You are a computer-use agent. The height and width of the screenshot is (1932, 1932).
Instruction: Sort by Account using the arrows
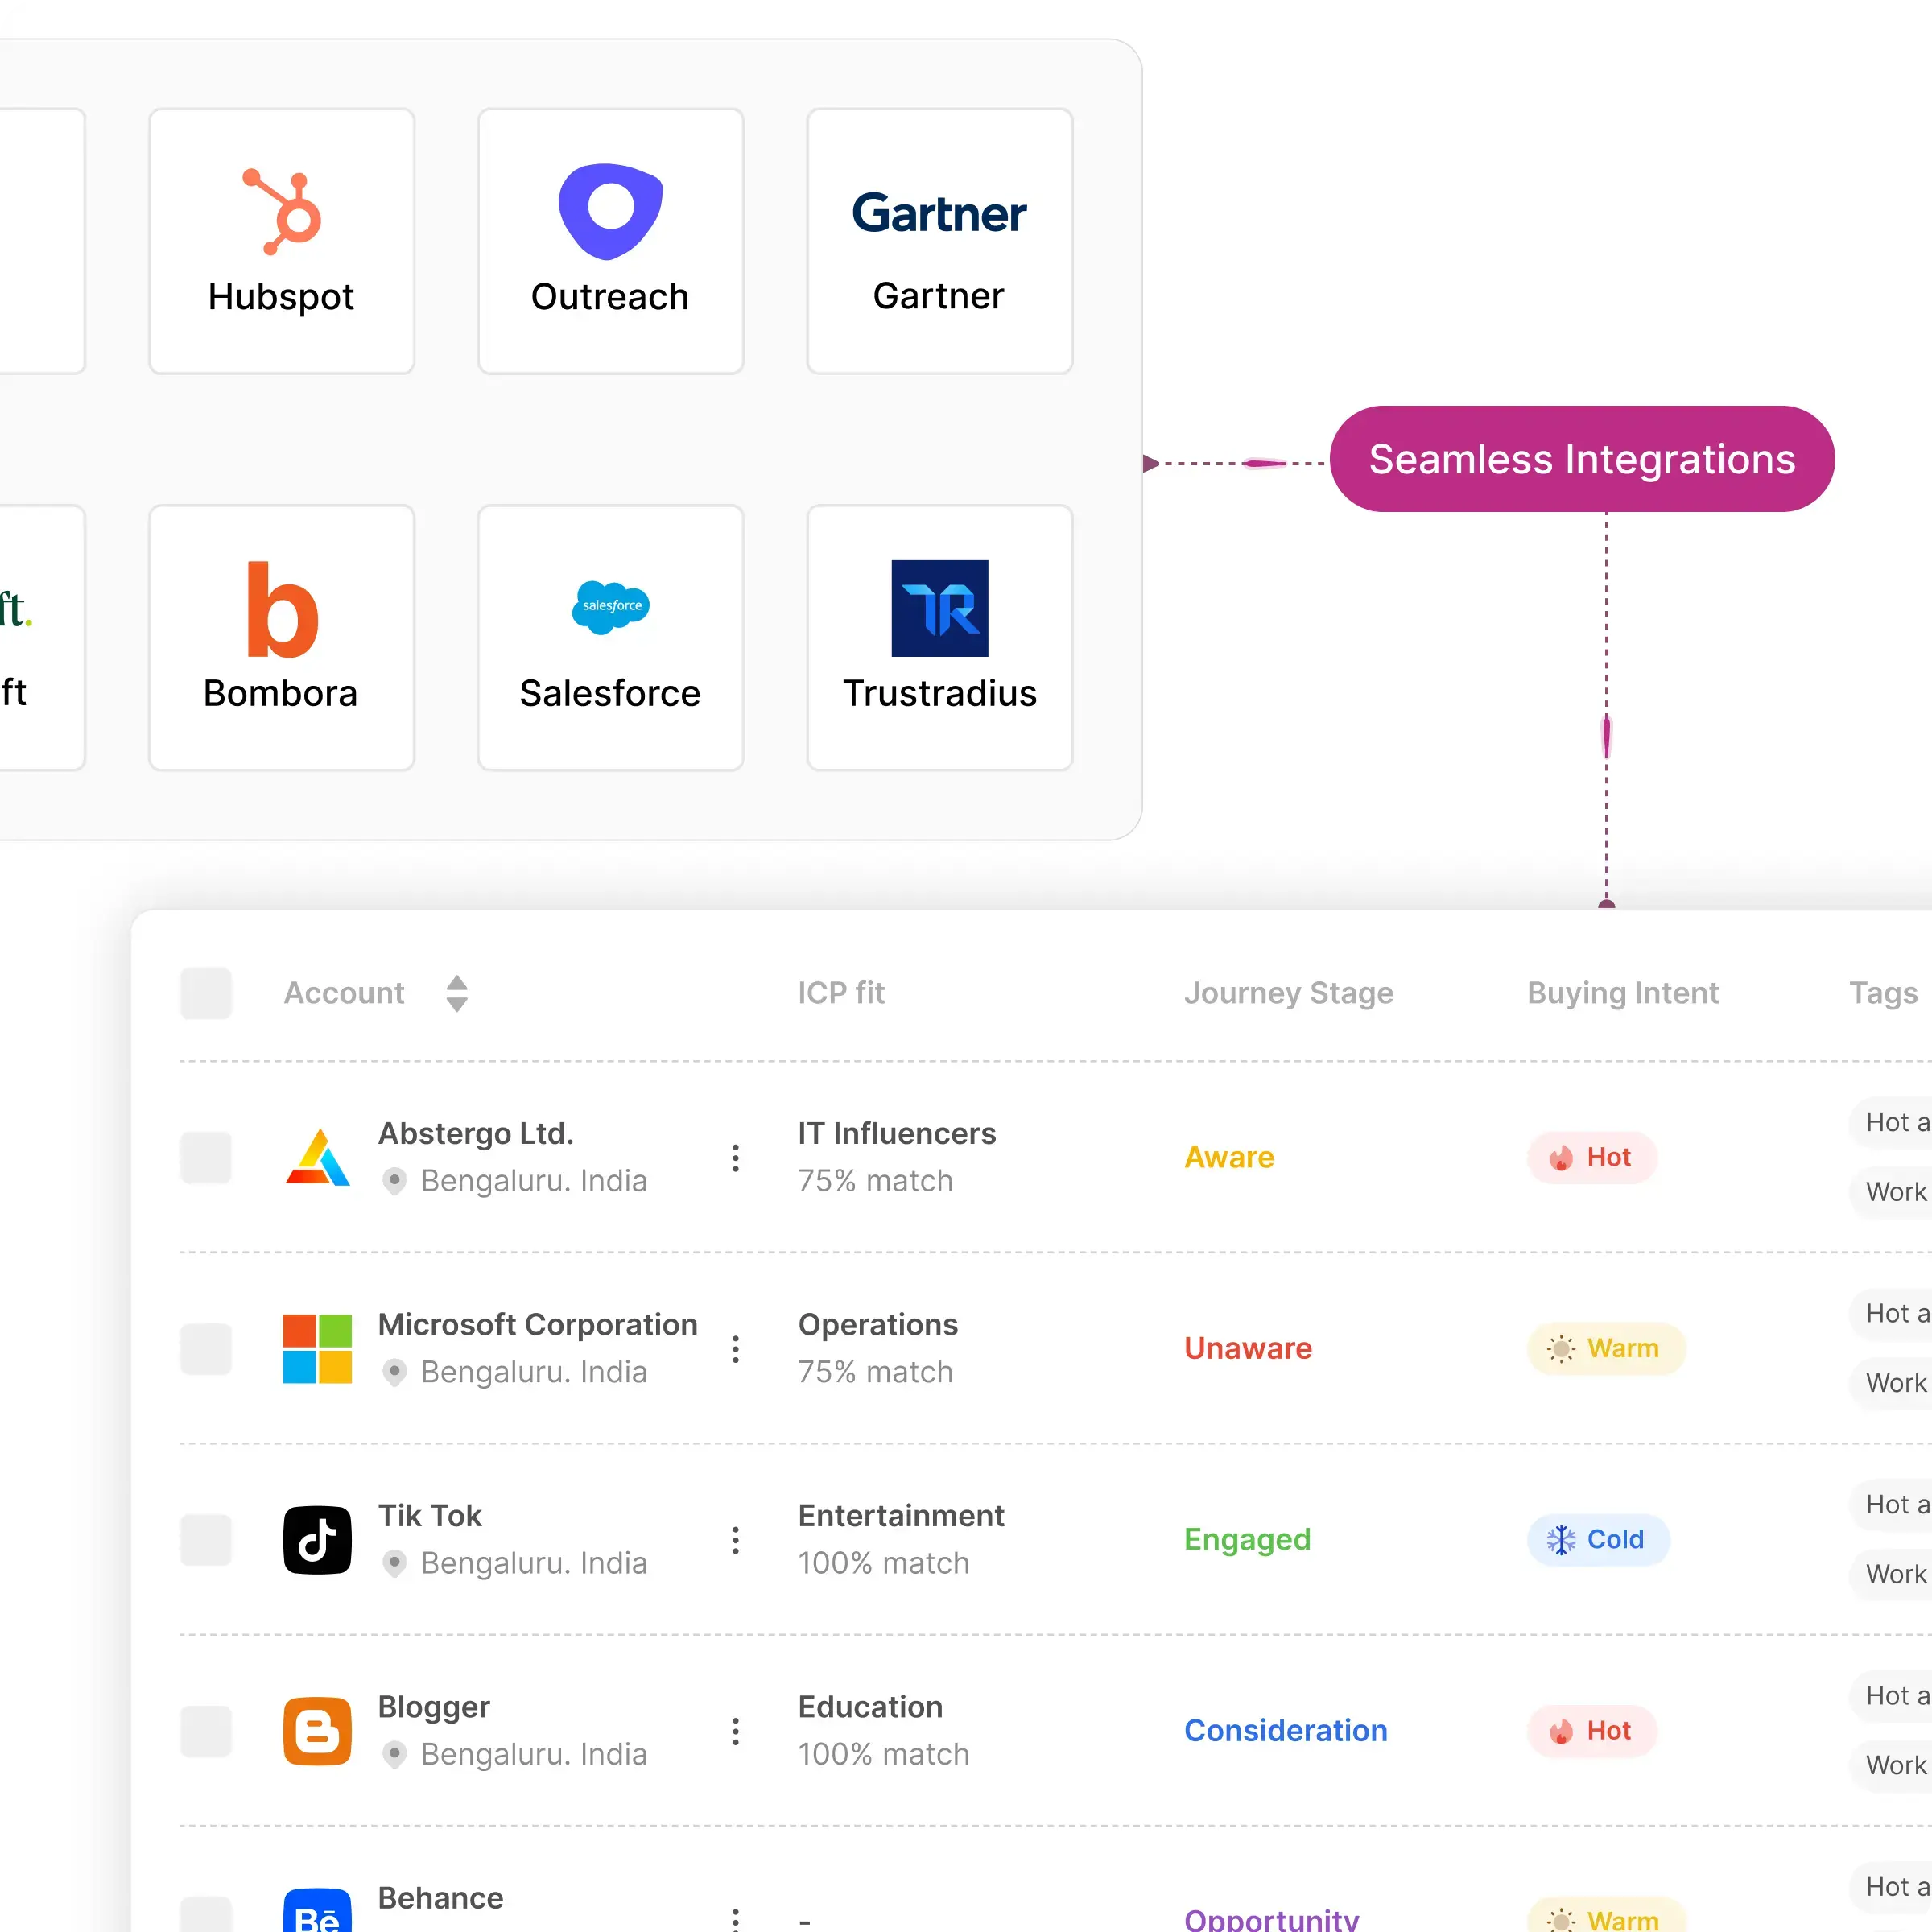coord(457,993)
